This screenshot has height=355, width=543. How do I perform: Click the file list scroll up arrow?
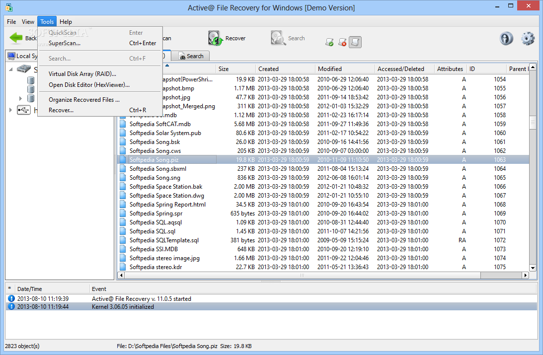pyautogui.click(x=533, y=67)
